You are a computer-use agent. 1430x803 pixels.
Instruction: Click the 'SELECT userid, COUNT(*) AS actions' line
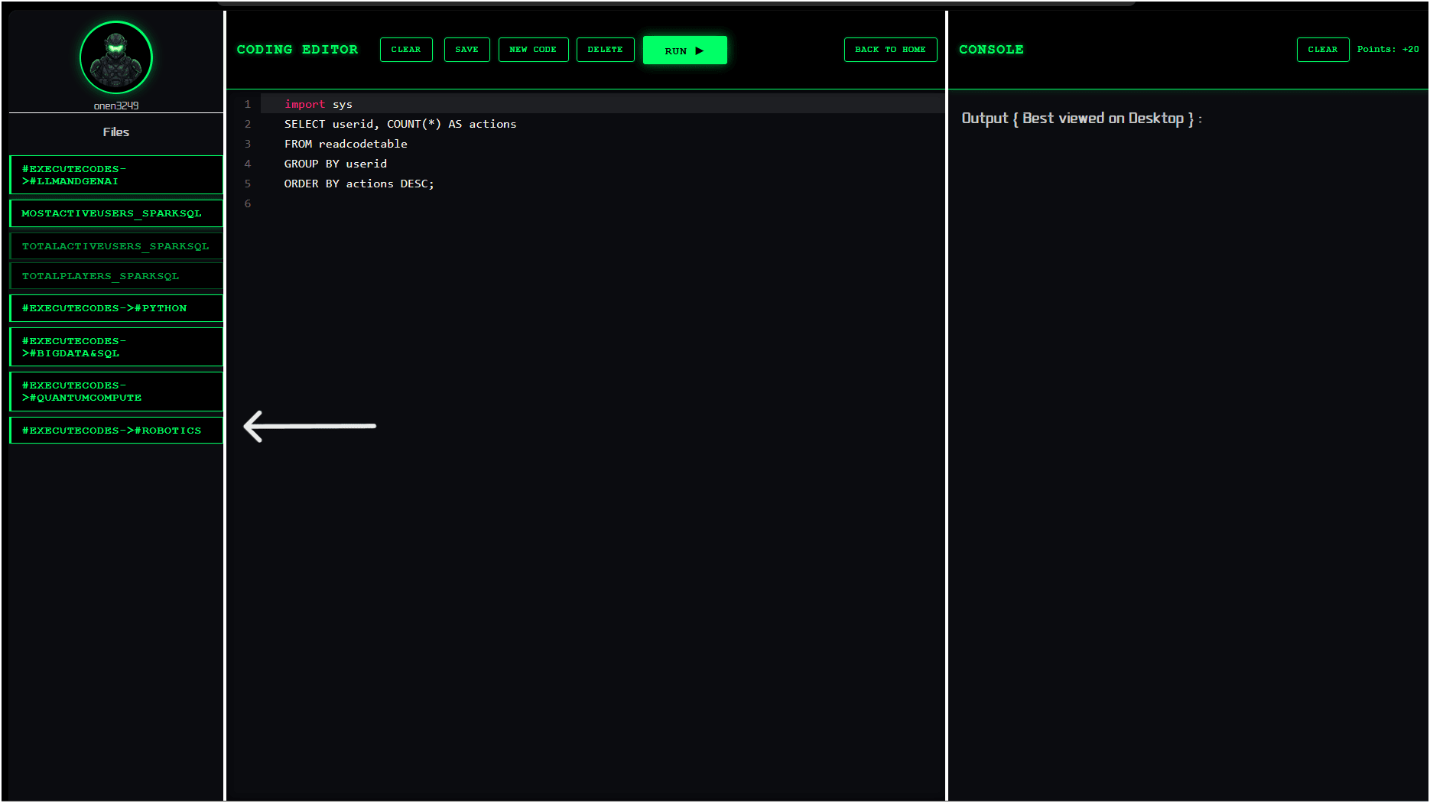400,124
